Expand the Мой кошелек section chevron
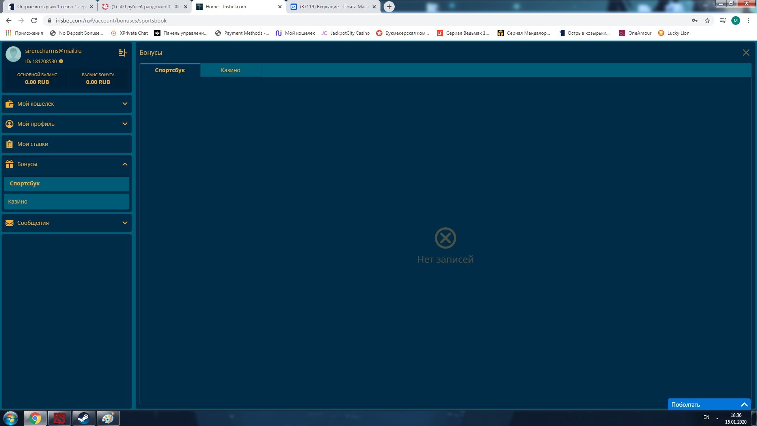Screen dimensions: 757x426 pyautogui.click(x=125, y=104)
